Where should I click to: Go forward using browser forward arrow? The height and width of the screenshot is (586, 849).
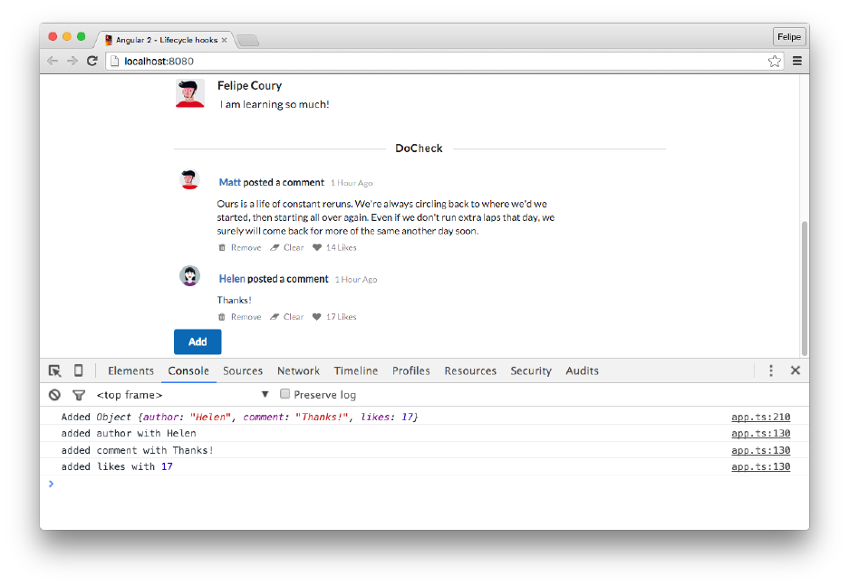point(72,61)
